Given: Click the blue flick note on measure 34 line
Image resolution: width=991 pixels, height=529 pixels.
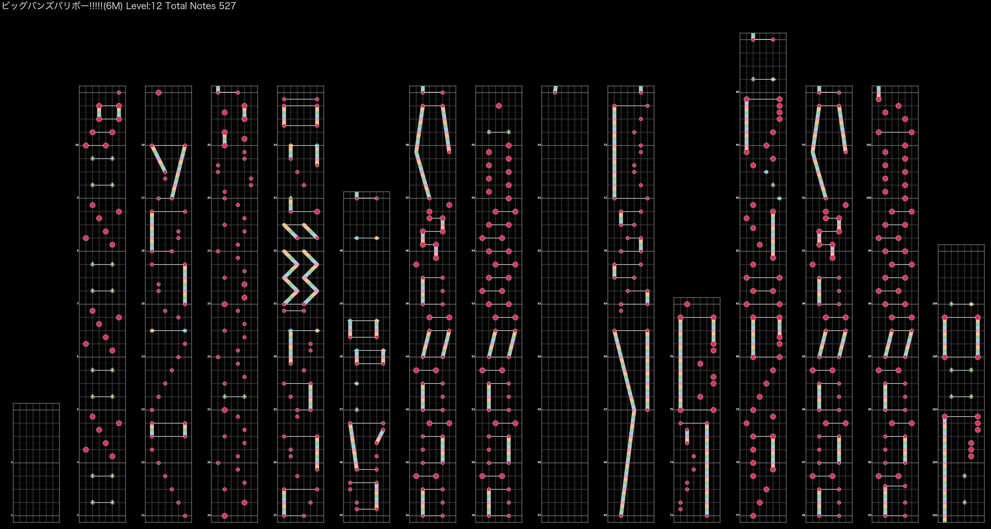Looking at the screenshot, I should coord(317,145).
